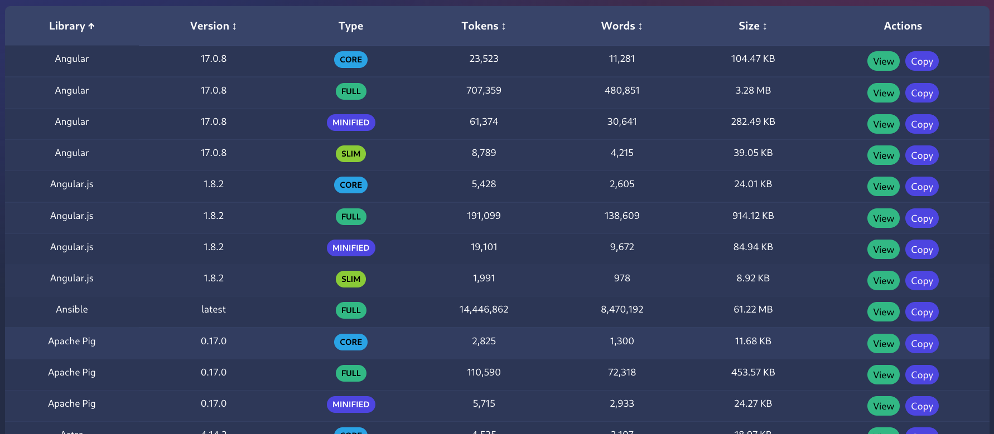Select version cell 'latest'
Viewport: 994px width, 434px height.
point(214,310)
